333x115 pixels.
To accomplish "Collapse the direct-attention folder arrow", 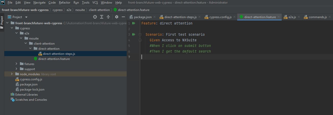I will (30, 49).
